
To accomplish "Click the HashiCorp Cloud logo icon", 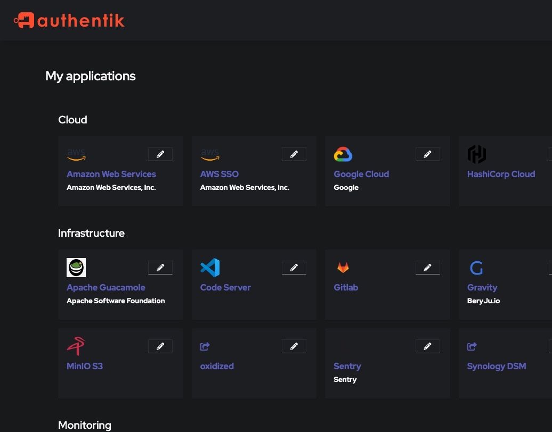I will (x=477, y=154).
